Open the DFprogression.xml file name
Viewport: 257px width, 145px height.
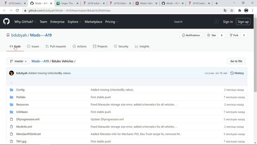(x=28, y=119)
